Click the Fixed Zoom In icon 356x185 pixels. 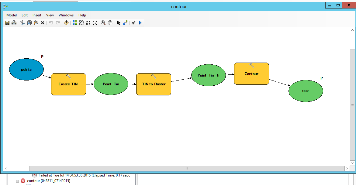88,23
